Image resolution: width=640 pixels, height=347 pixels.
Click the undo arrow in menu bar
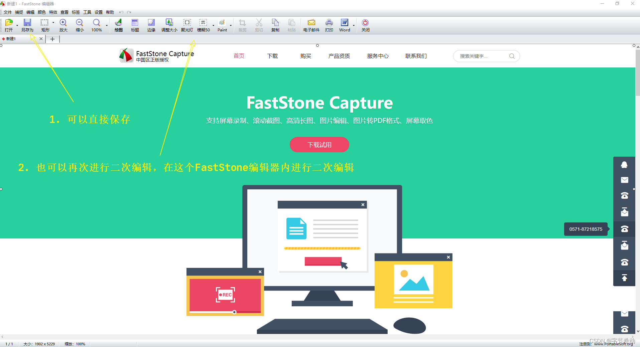pos(121,12)
